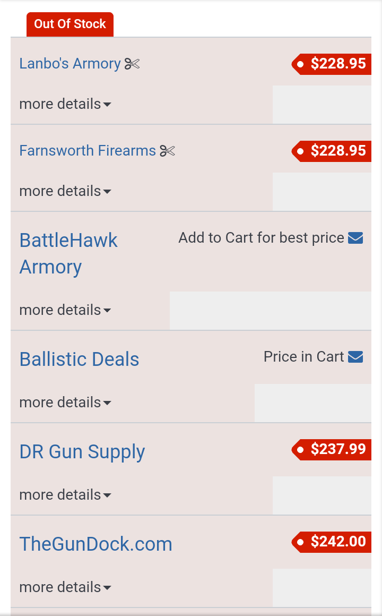Visit the Farnsworth Firearms link
Screen dimensions: 382x616
(88, 151)
